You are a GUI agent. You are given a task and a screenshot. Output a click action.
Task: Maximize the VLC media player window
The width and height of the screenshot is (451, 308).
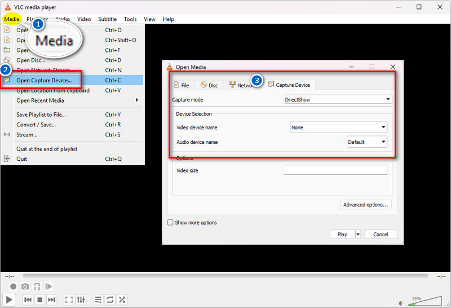tap(419, 7)
